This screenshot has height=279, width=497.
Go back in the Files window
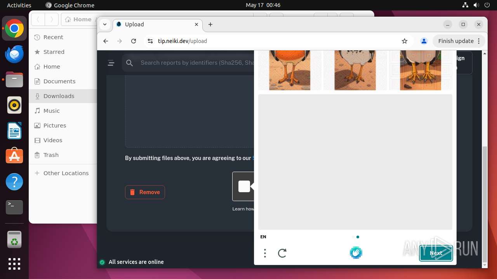click(38, 19)
